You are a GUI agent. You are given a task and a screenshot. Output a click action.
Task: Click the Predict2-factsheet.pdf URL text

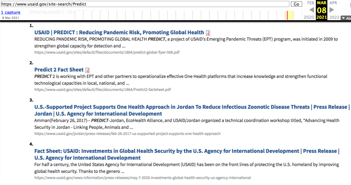103,90
